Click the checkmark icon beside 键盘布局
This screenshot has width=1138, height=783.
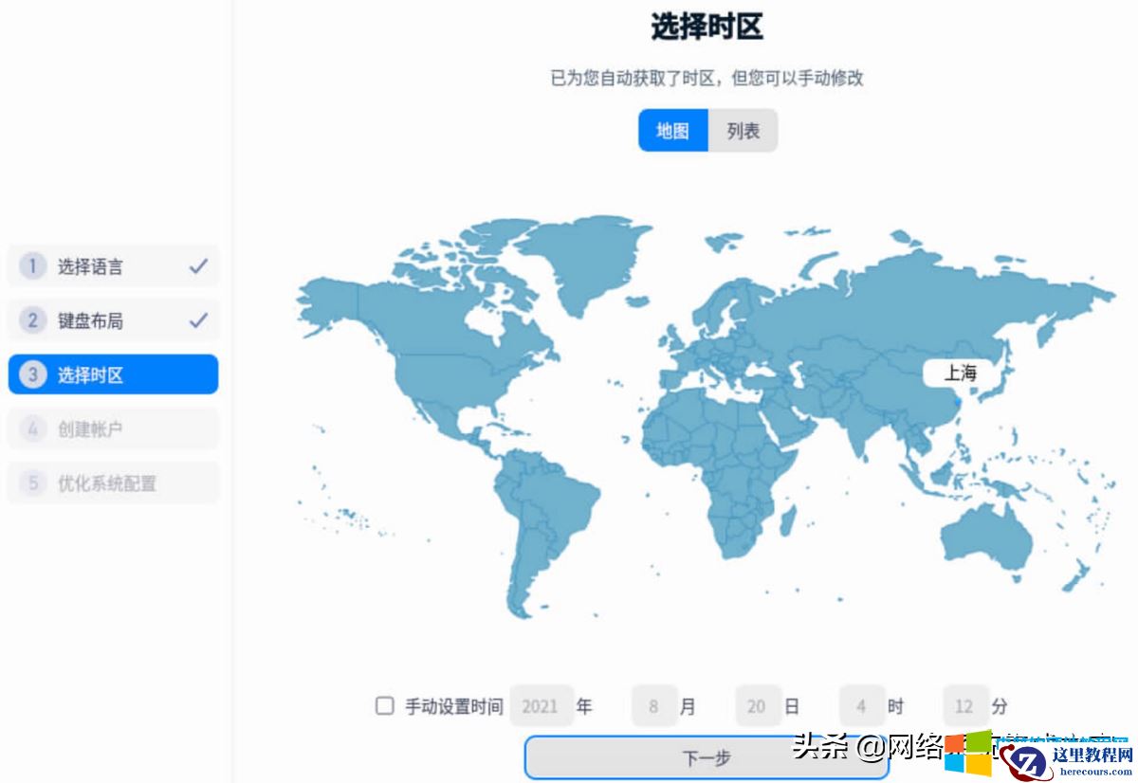click(x=197, y=320)
